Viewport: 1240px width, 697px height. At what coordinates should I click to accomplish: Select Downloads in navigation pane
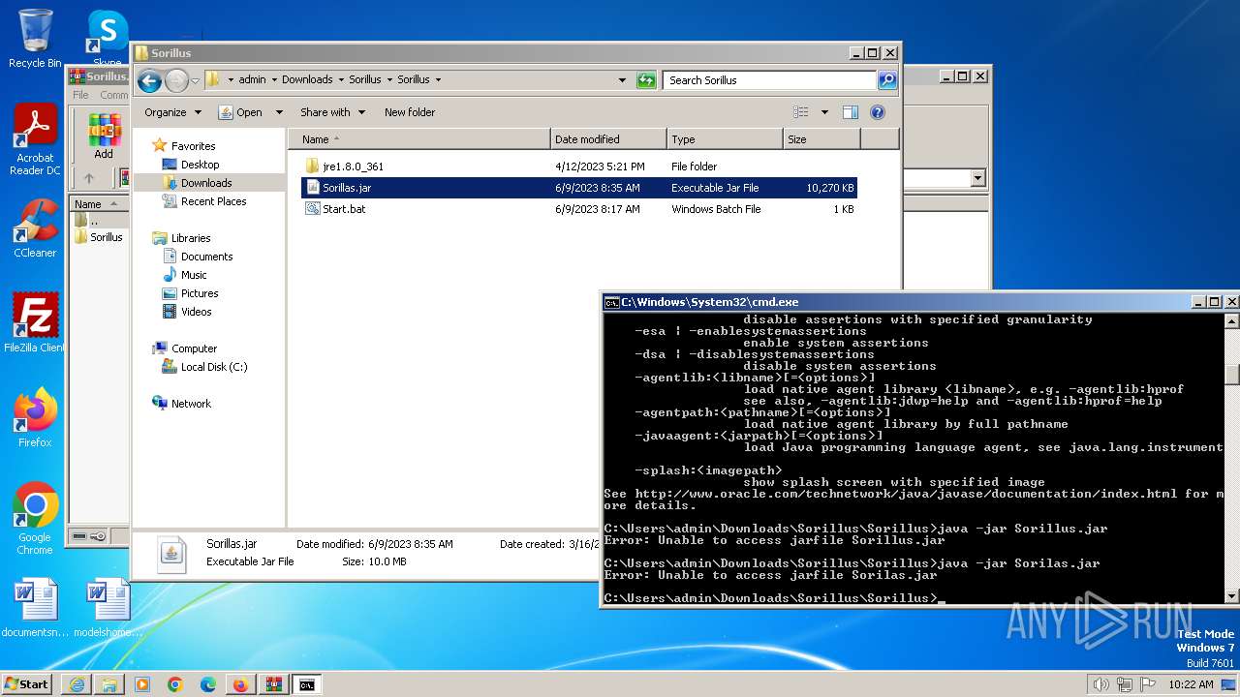click(205, 183)
